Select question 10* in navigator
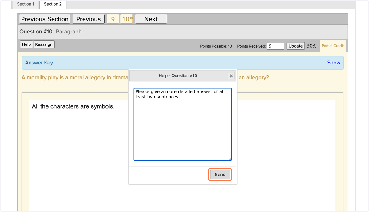Image resolution: width=369 pixels, height=212 pixels. (126, 19)
